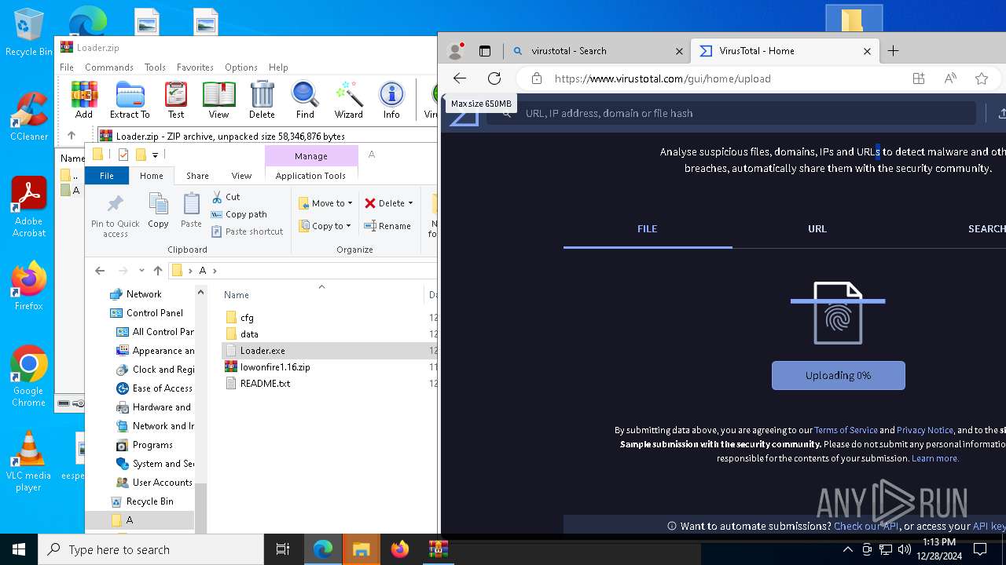Select the Google Chrome desktop icon
1006x565 pixels.
pos(28,376)
